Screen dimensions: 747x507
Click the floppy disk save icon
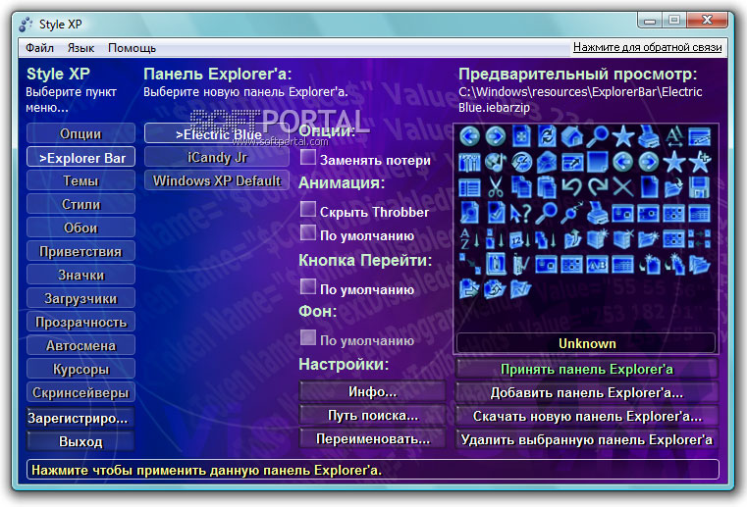[699, 187]
